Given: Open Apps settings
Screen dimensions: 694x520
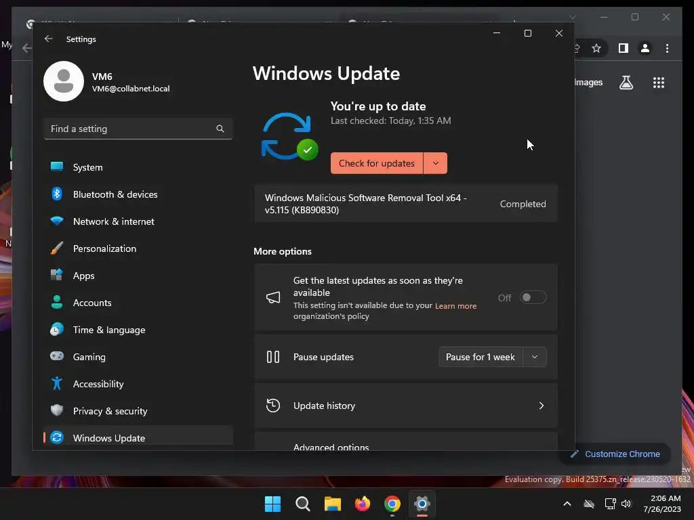Looking at the screenshot, I should [x=138, y=276].
